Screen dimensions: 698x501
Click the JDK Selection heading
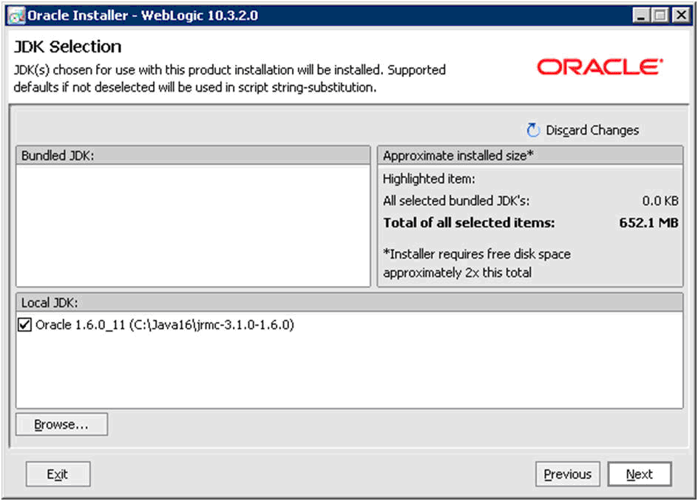pyautogui.click(x=68, y=47)
